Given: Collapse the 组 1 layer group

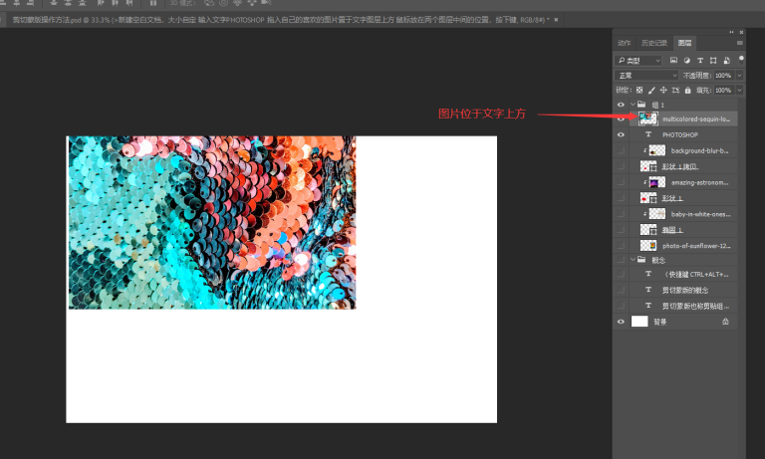Looking at the screenshot, I should pos(633,105).
